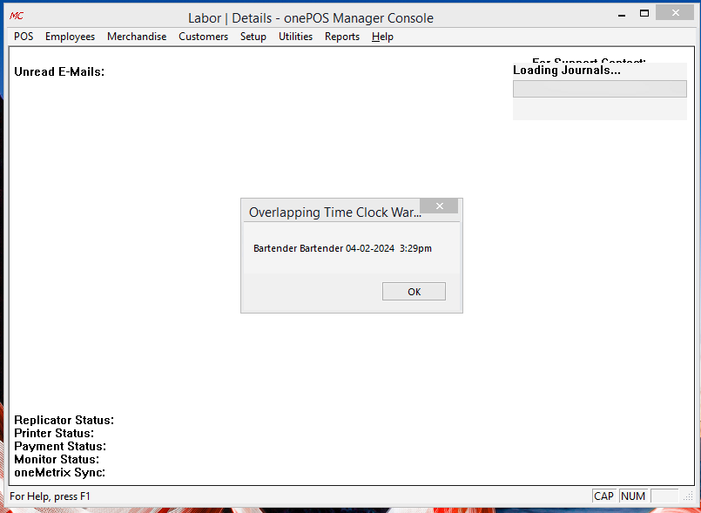Open the Utilities menu
The width and height of the screenshot is (701, 513).
point(295,37)
